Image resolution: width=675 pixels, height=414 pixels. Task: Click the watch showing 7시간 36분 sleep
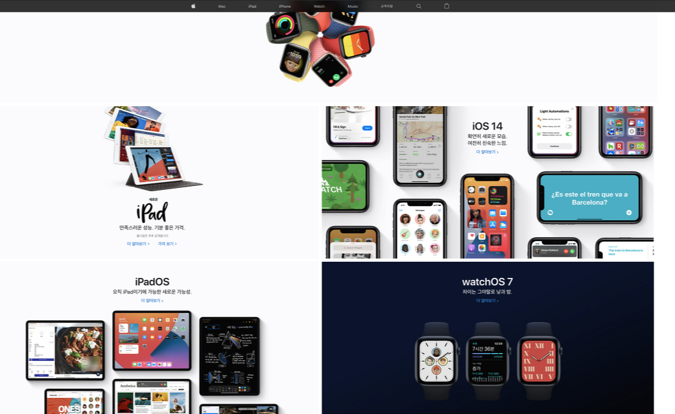click(488, 361)
